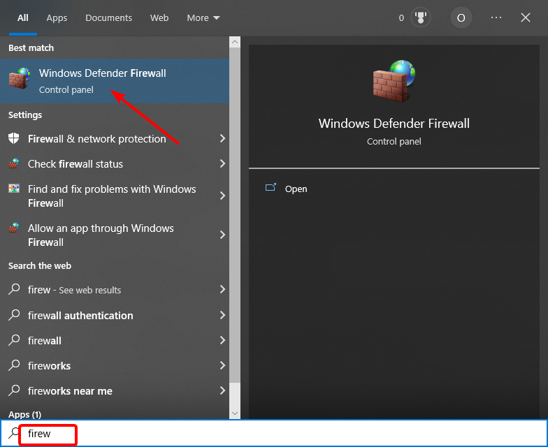Click the shield icon beside Firewall & network protection
The image size is (548, 447).
14,138
